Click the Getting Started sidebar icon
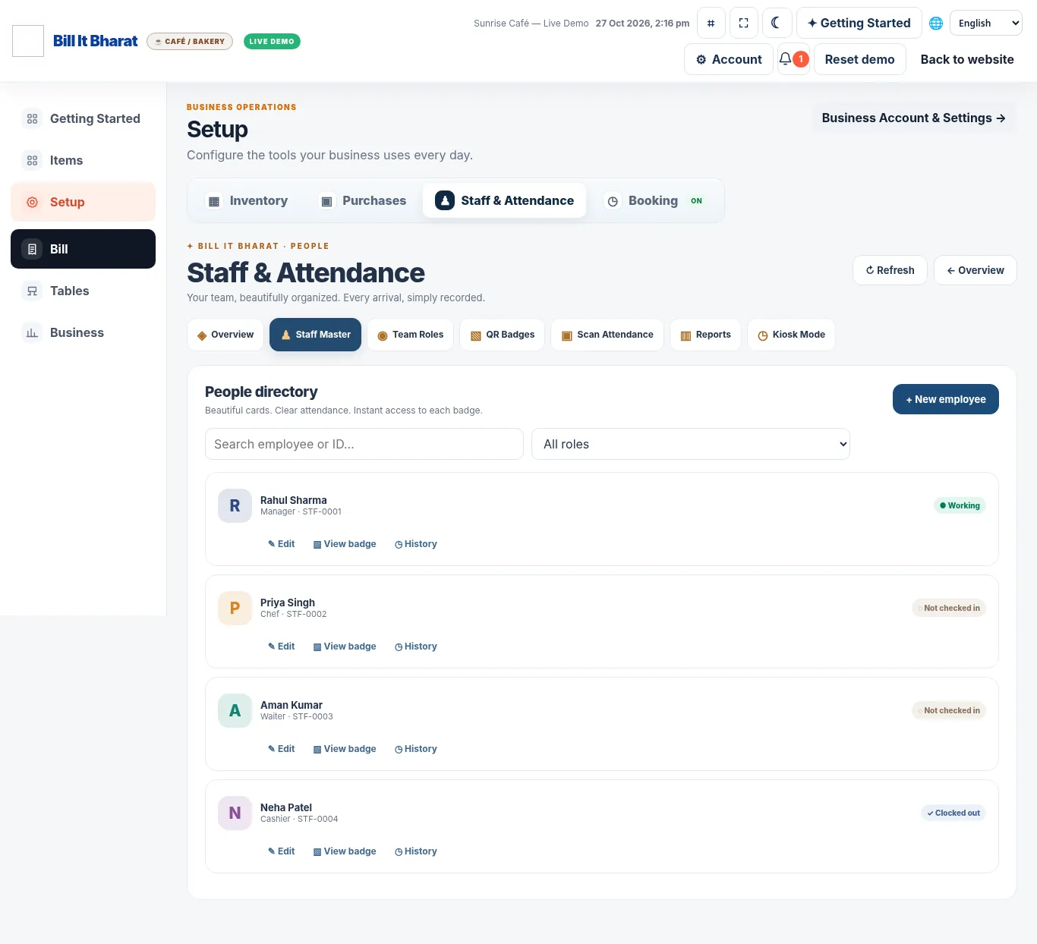 pos(32,118)
